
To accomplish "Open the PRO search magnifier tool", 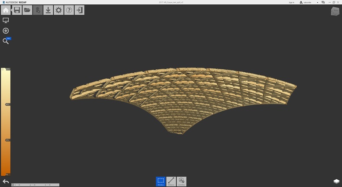I will click(x=6, y=41).
